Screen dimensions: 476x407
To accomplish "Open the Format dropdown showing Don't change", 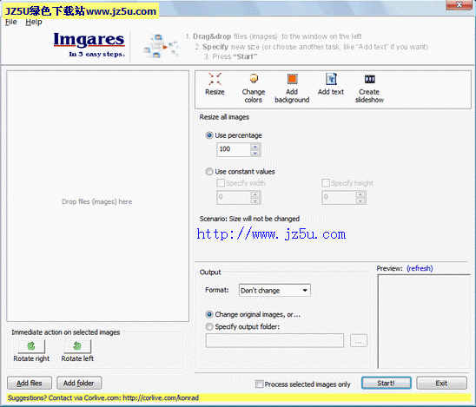I will coord(274,290).
